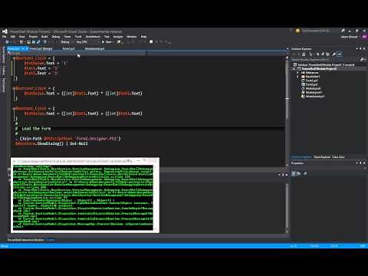Switch to the Output tab at bottom
Image resolution: width=368 pixels, height=276 pixels.
50,240
